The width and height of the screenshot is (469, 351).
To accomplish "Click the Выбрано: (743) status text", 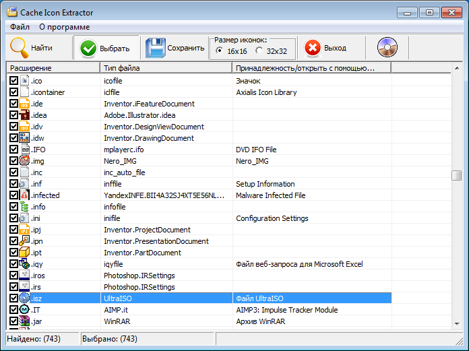I will click(109, 339).
